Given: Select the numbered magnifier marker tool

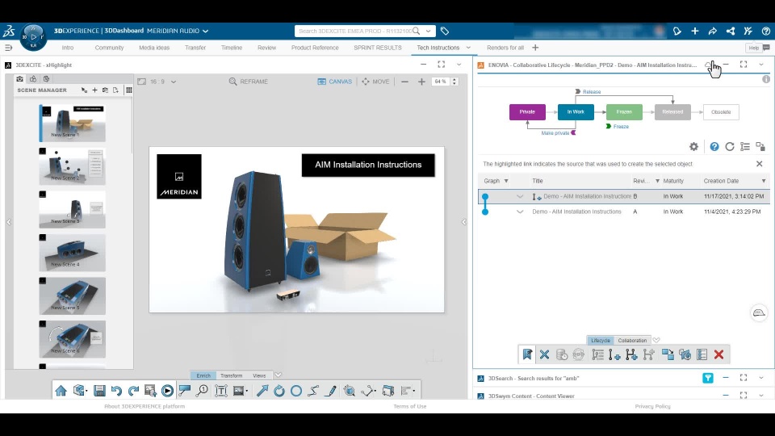Looking at the screenshot, I should pos(202,391).
